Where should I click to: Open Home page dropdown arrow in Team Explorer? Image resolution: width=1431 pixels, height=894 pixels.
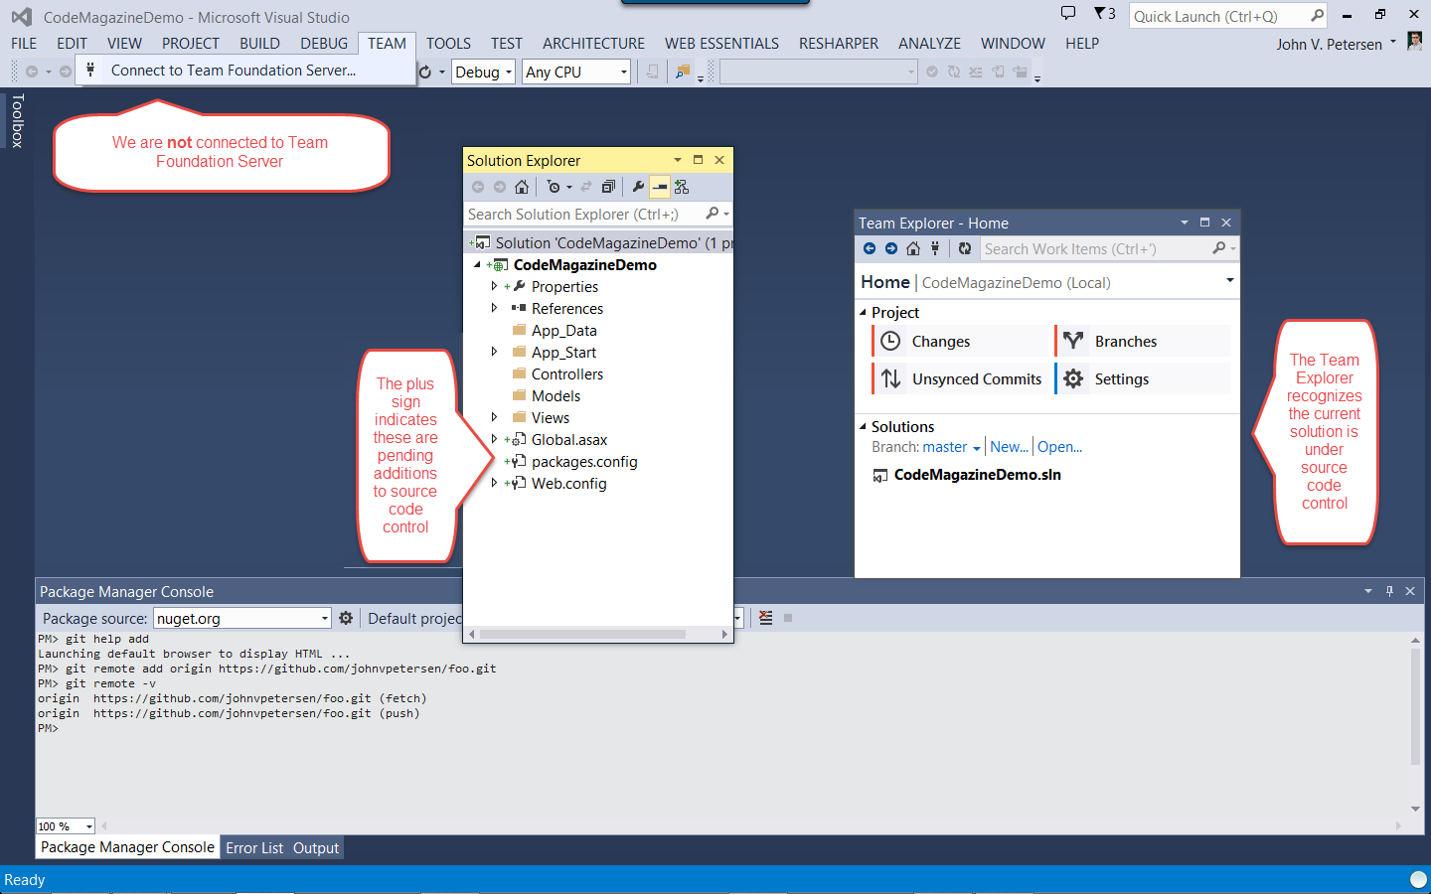[1230, 281]
